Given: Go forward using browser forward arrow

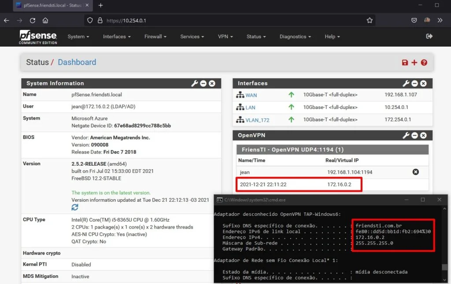Looking at the screenshot, I should [19, 20].
